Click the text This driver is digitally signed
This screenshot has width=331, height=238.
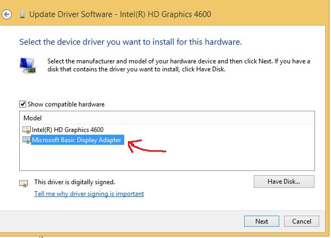tap(75, 182)
